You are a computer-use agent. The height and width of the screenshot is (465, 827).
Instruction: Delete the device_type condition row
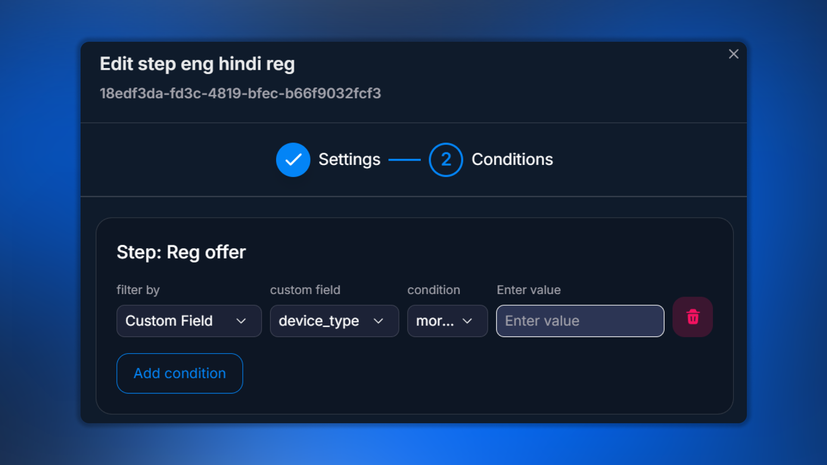(693, 317)
